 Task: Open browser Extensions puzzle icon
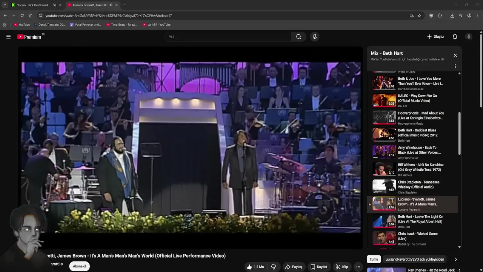tap(440, 15)
